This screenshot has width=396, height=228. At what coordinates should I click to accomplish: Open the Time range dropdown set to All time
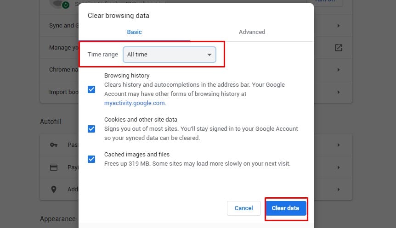170,55
